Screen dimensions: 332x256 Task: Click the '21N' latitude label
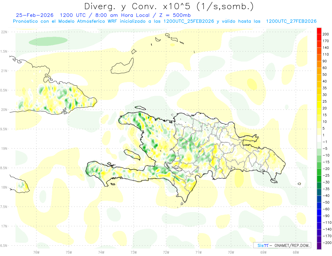4,71
